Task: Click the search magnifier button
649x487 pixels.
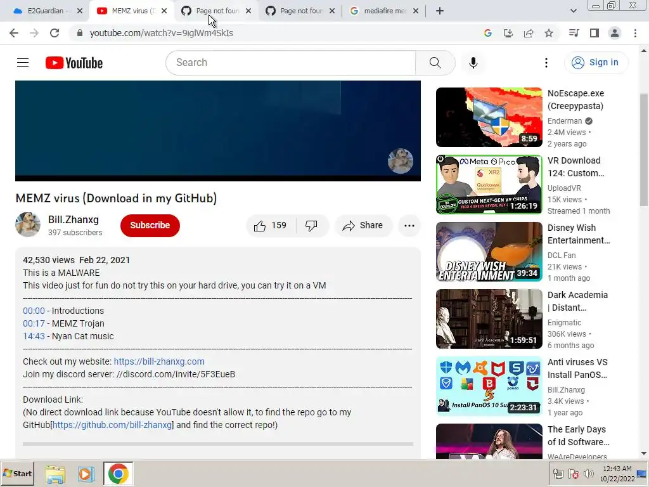Action: coord(435,63)
